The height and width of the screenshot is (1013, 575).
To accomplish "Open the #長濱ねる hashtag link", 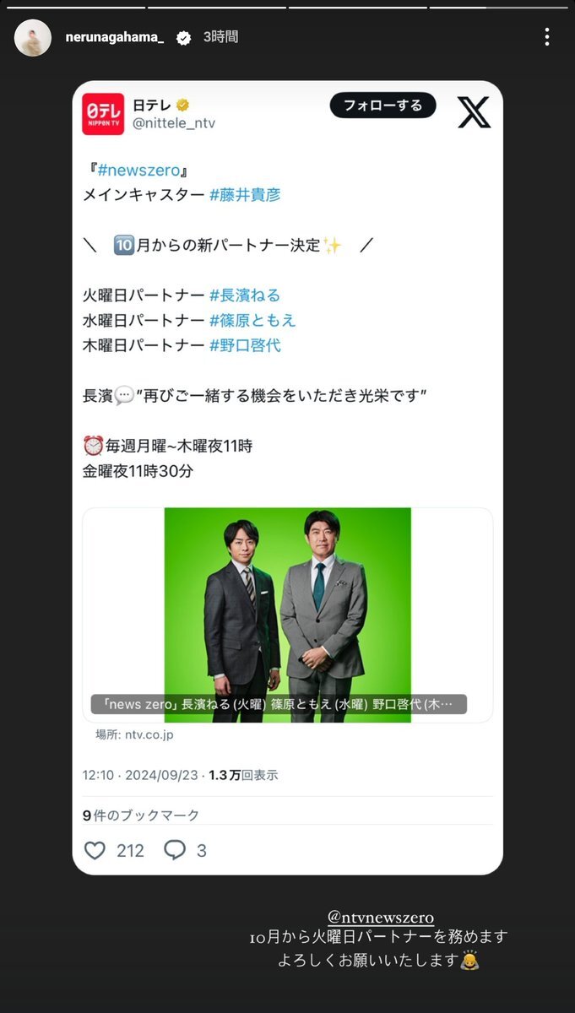I will pyautogui.click(x=245, y=295).
